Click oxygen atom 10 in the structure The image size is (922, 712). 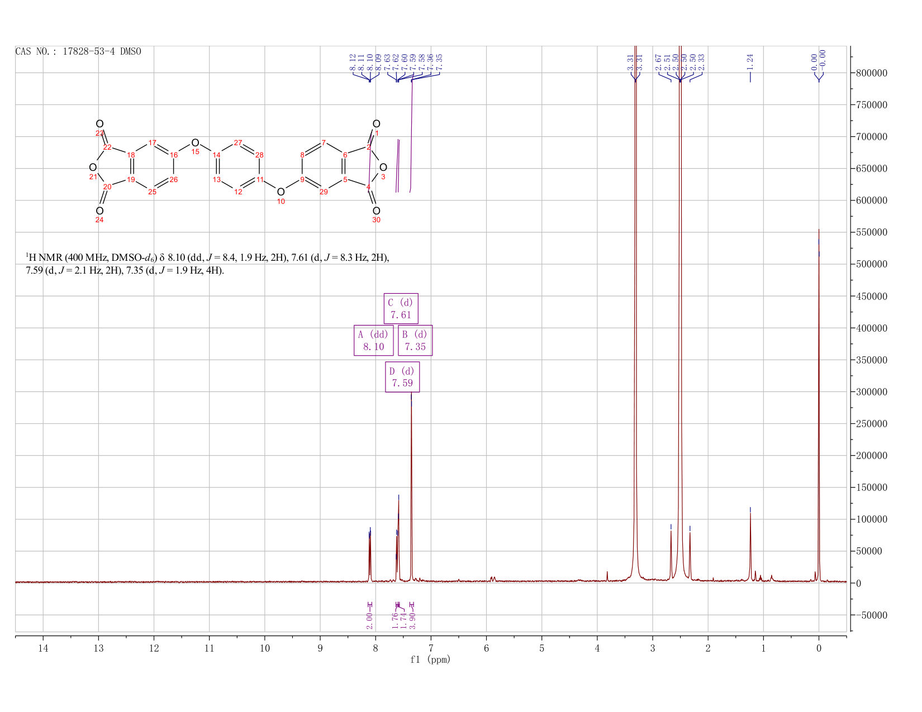click(x=281, y=192)
